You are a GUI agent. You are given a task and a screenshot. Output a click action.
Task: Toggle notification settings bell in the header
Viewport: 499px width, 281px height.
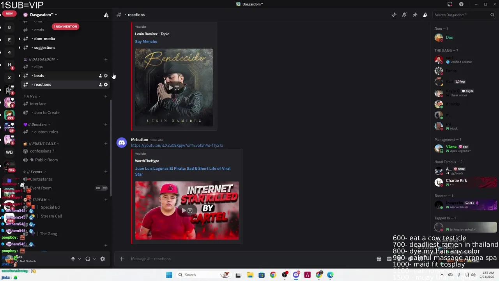(x=404, y=15)
